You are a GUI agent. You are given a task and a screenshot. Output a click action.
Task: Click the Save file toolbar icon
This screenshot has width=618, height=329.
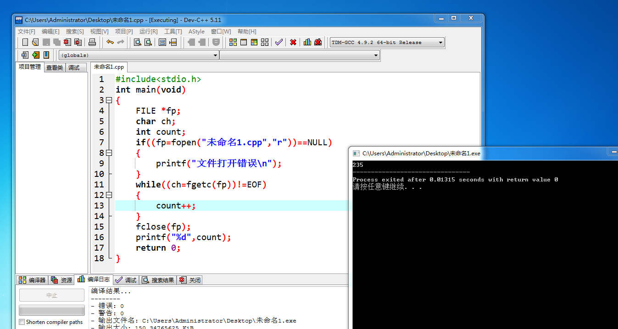[x=46, y=42]
